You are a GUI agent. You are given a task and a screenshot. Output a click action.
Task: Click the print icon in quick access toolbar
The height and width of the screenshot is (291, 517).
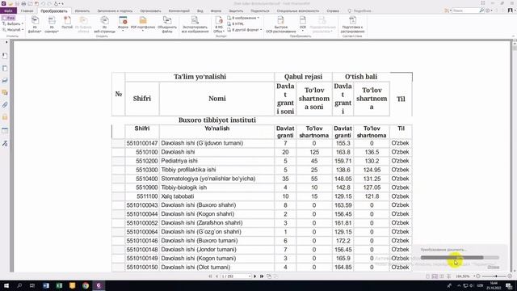[x=23, y=3]
